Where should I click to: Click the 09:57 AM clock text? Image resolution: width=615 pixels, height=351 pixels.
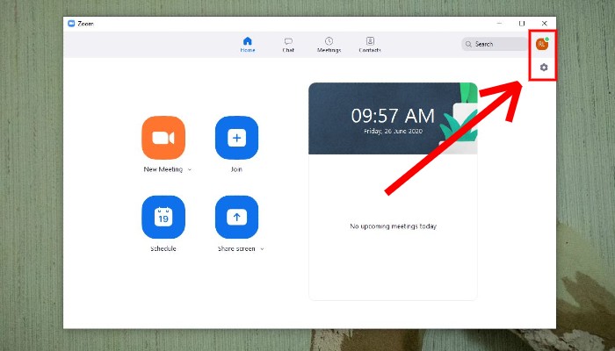tap(393, 116)
